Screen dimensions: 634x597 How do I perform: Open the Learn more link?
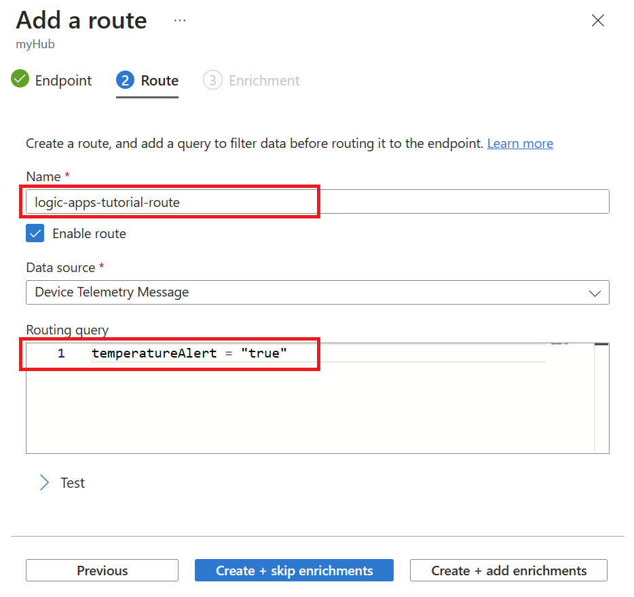(x=520, y=143)
